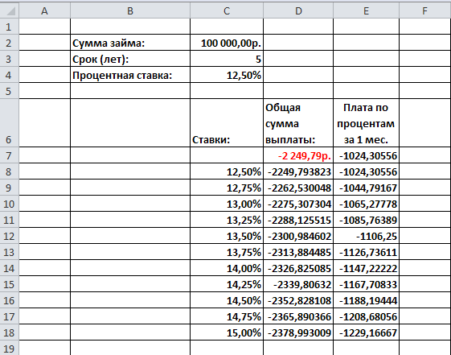
Task: Click the term value 5 cell
Action: [x=227, y=59]
